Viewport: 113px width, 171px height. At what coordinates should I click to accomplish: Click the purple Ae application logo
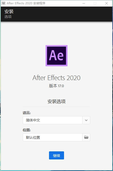(56, 56)
